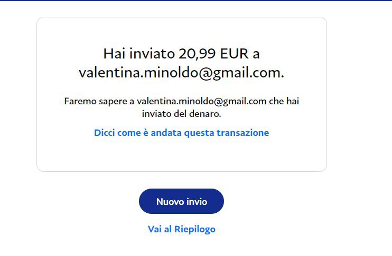Click 'che hai' ending the first message line

coord(284,101)
